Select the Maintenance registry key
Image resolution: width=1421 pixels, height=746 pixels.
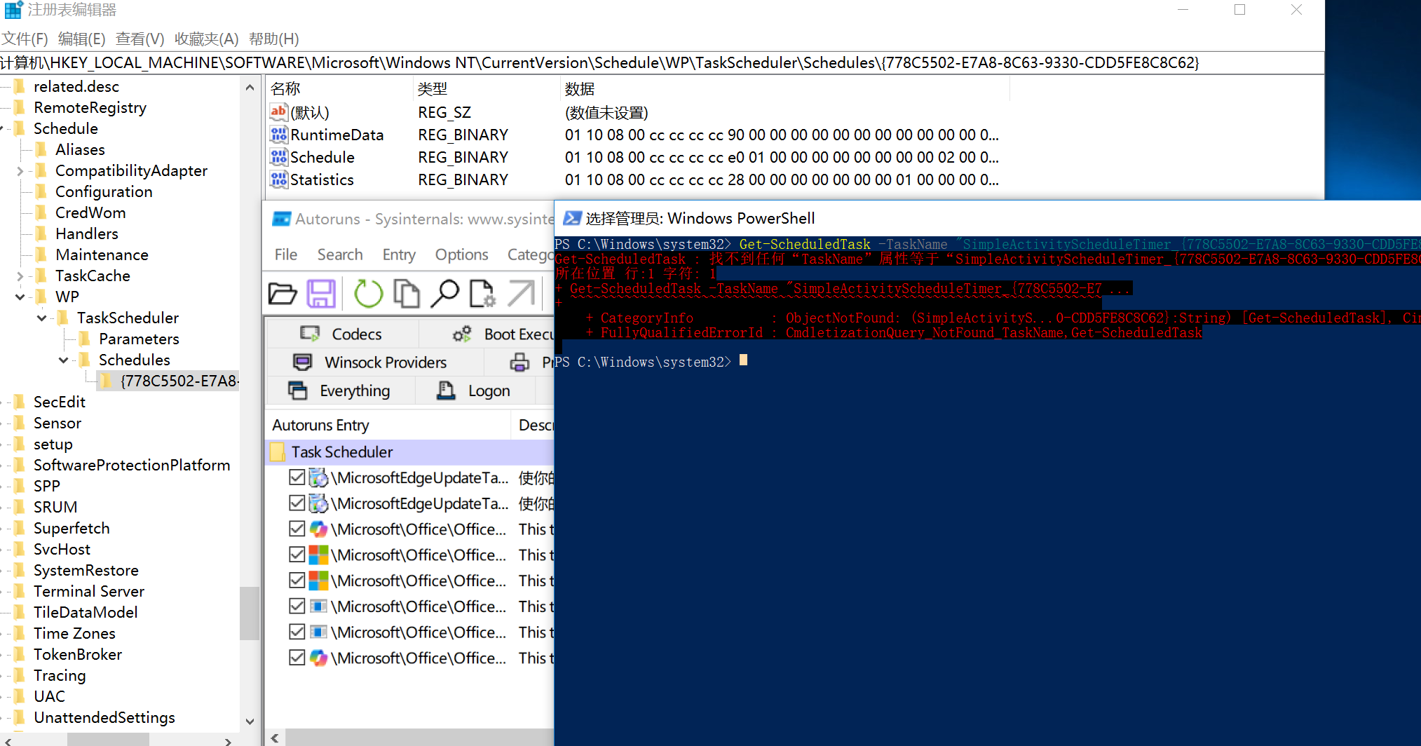pyautogui.click(x=102, y=255)
